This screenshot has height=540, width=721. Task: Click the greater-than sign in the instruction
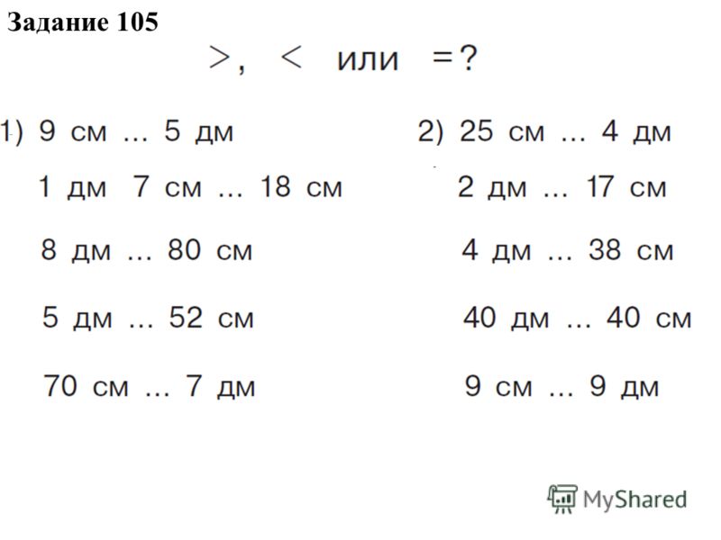click(x=219, y=58)
